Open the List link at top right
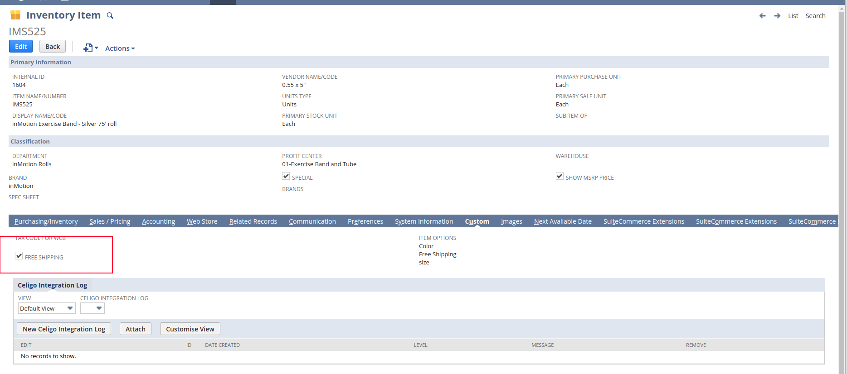The width and height of the screenshot is (847, 374). click(793, 16)
